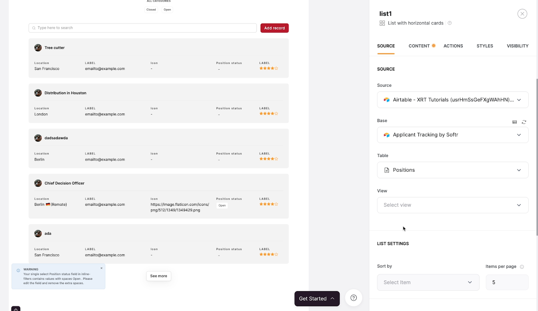Click the flaticon image URL text
The image size is (538, 311).
pos(180,207)
